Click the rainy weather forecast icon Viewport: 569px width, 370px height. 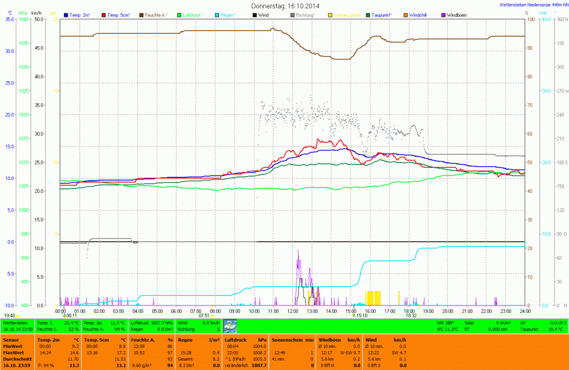pyautogui.click(x=229, y=325)
